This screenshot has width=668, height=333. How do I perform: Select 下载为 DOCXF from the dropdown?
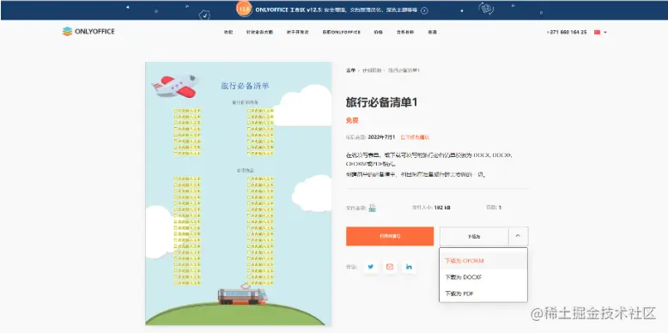tap(483, 277)
